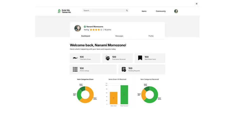Open the Items navigation link
Screen dimensions: 234x124
(x=144, y=11)
